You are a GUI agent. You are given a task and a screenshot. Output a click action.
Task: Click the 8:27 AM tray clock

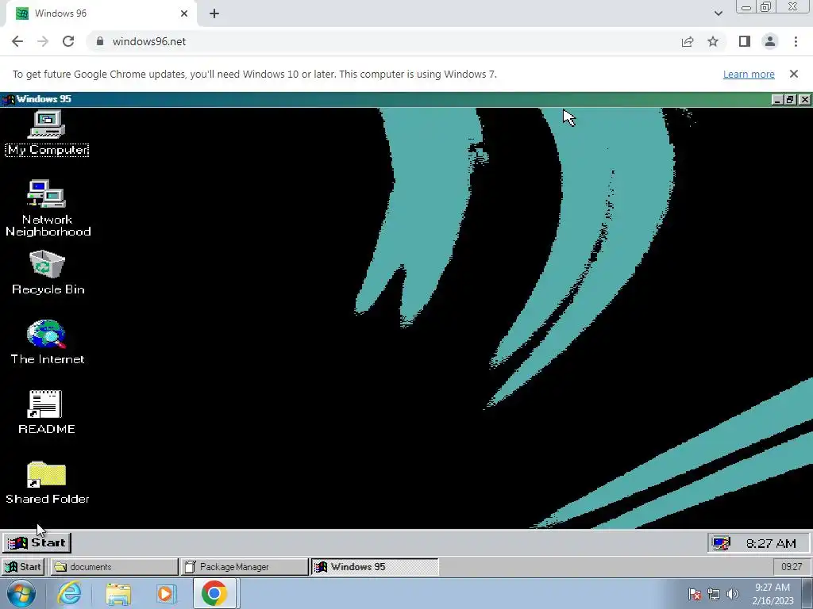coord(770,543)
